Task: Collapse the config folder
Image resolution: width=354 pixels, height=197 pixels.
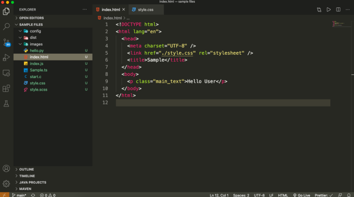Action: [x=35, y=31]
